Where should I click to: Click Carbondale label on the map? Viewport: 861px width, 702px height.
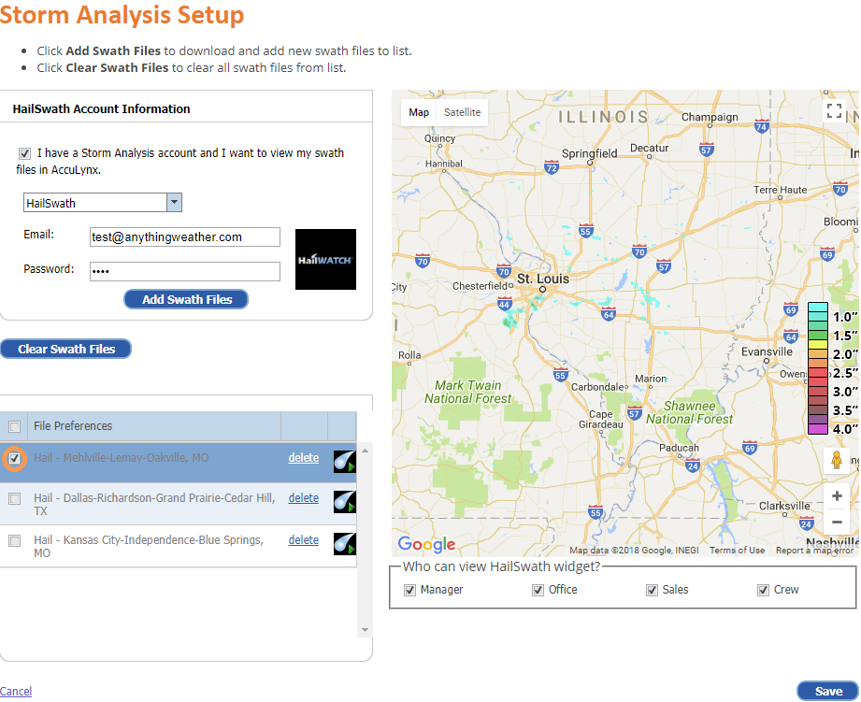[x=597, y=387]
